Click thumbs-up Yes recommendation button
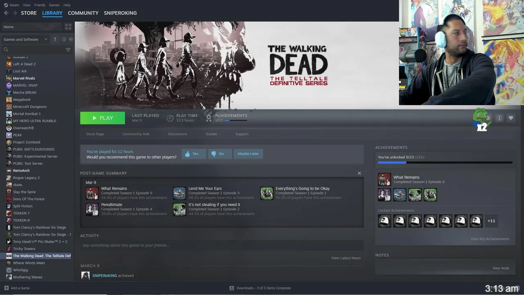524x295 pixels. pyautogui.click(x=194, y=154)
